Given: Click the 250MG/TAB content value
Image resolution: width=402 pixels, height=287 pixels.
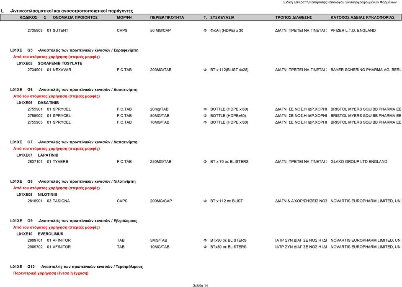Looking at the screenshot, I should (161, 162).
